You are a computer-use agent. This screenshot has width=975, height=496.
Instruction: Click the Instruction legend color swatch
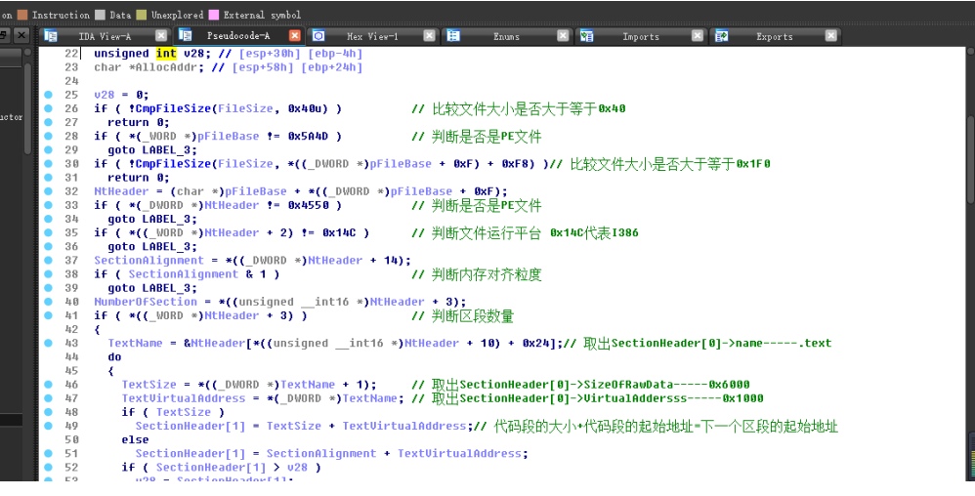click(22, 15)
